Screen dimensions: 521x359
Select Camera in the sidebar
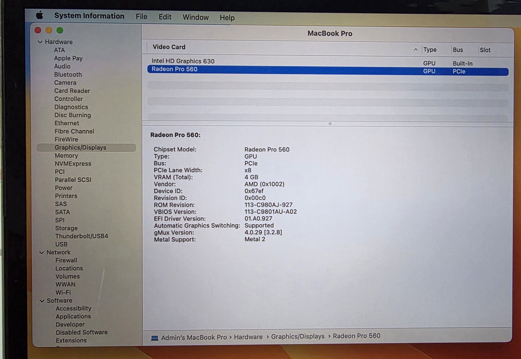click(65, 83)
